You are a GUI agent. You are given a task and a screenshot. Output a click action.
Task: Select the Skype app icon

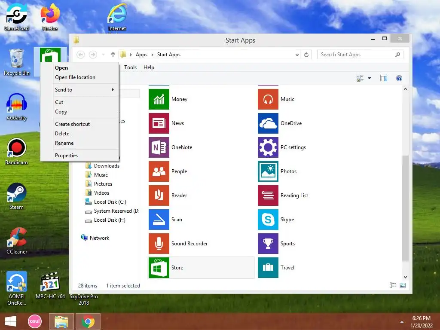268,220
